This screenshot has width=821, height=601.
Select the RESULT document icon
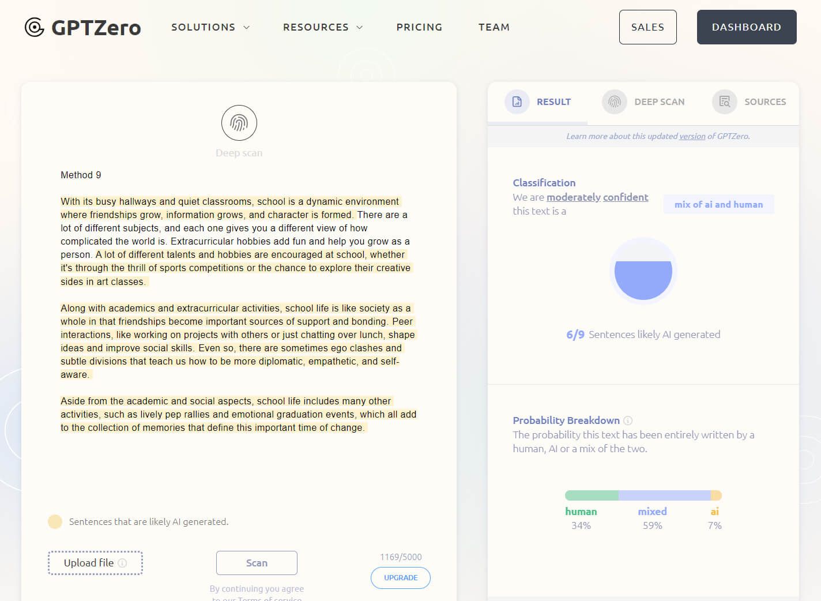point(517,102)
